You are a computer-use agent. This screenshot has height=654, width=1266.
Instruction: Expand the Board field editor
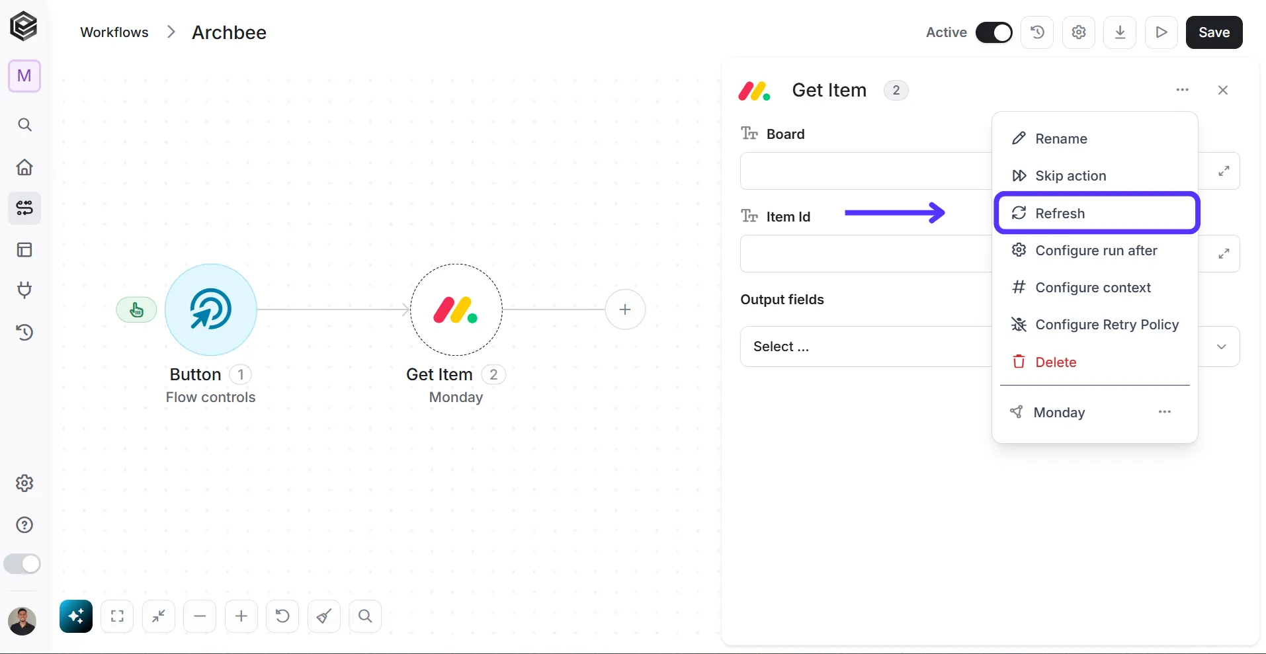[1224, 171]
